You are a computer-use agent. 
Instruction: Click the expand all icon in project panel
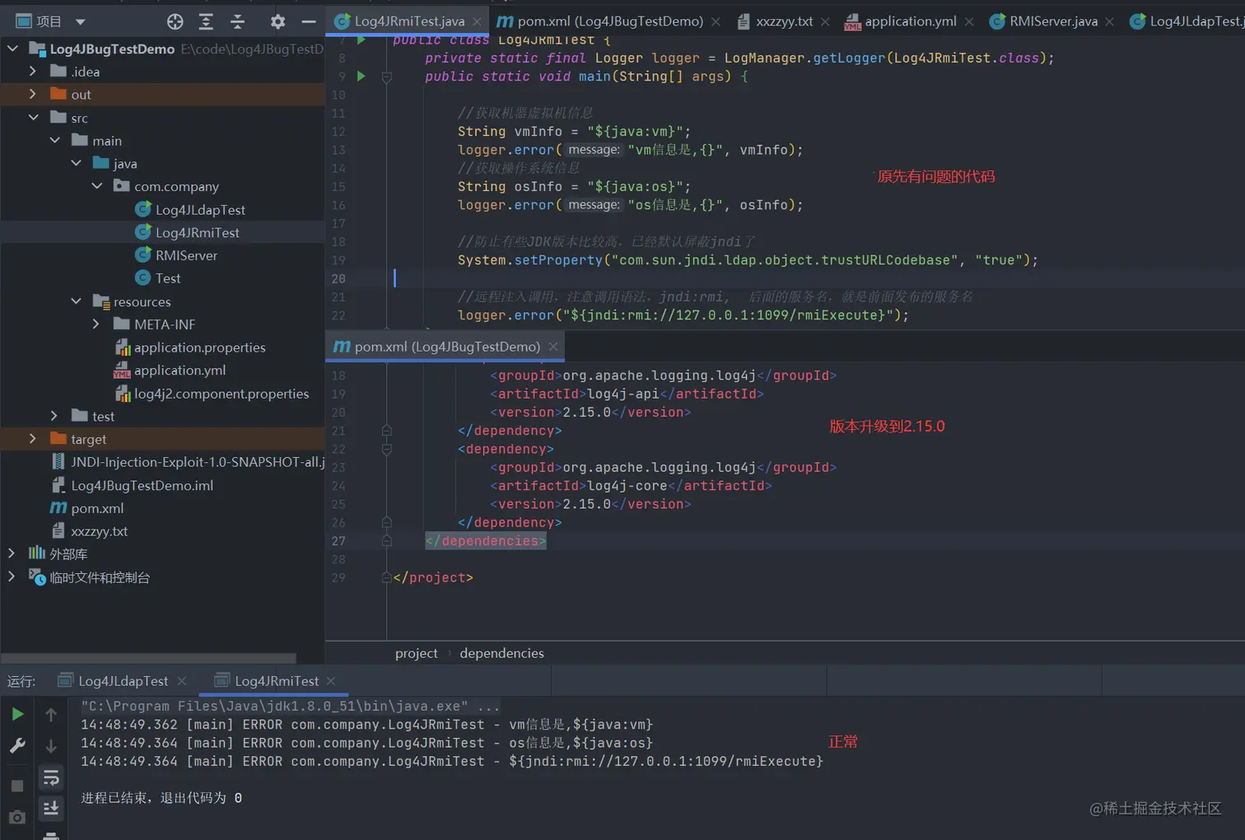[206, 21]
